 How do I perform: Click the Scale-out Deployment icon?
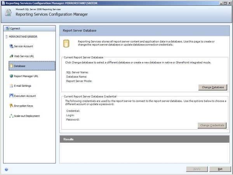coord(11,116)
